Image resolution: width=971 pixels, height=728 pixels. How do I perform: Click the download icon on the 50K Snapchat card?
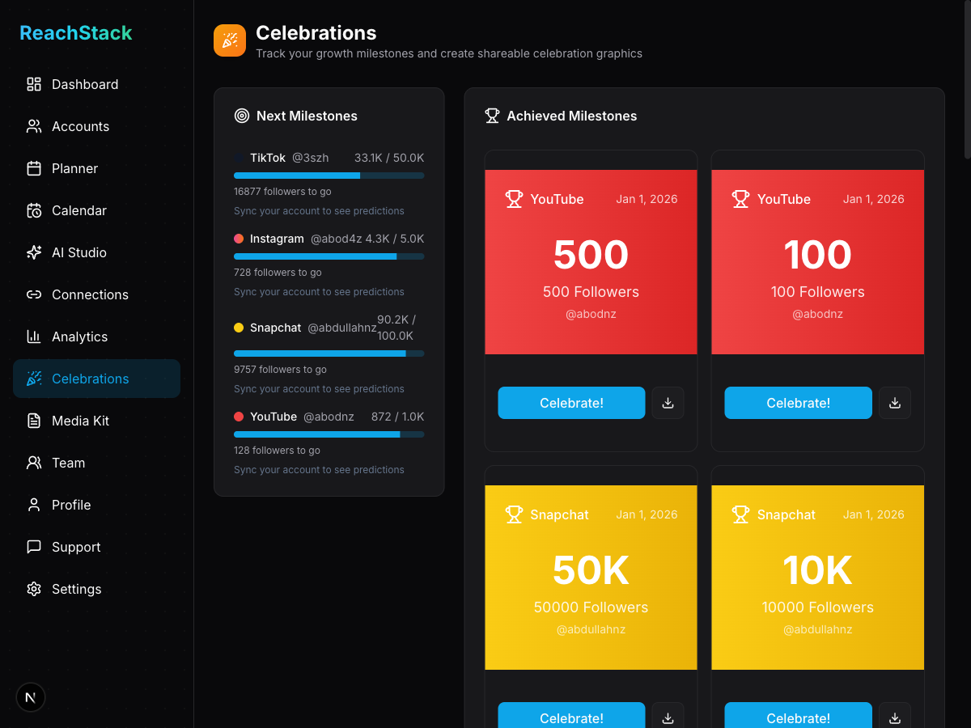click(668, 717)
